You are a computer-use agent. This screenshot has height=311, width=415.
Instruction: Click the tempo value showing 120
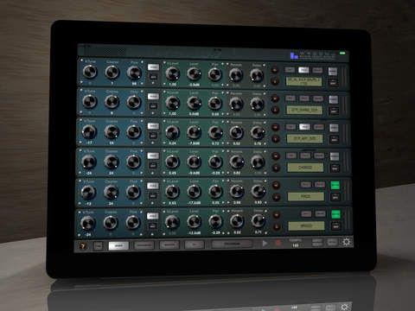[295, 245]
